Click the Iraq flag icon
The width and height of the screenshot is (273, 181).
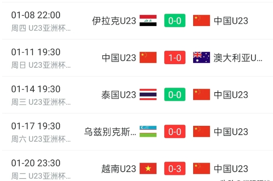[x=148, y=21]
